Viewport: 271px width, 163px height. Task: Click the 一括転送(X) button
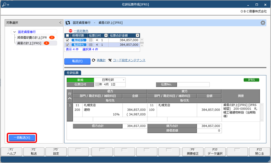(22, 138)
